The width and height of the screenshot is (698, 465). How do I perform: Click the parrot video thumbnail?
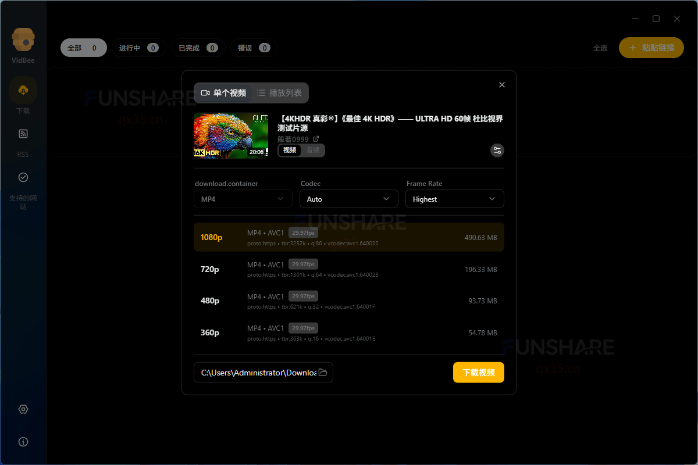pyautogui.click(x=231, y=135)
